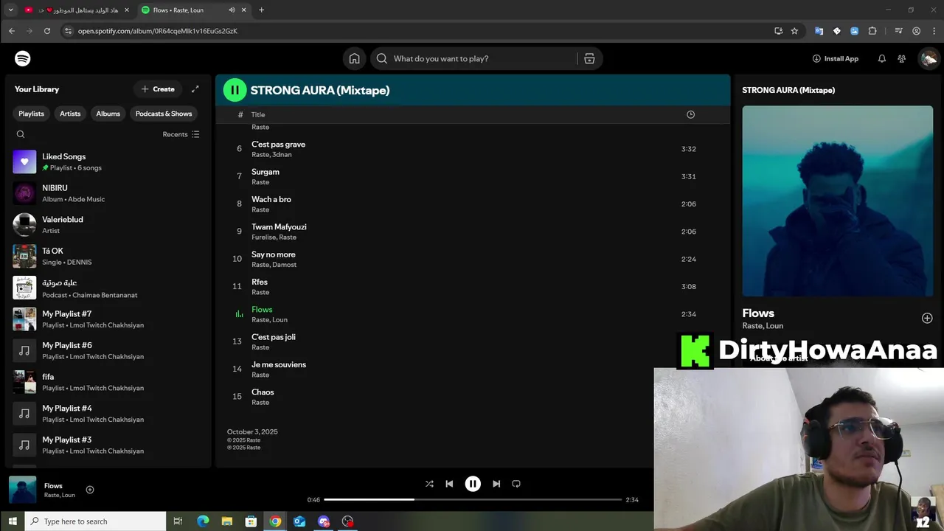This screenshot has height=531, width=944.
Task: Reload the browser page
Action: pos(47,31)
